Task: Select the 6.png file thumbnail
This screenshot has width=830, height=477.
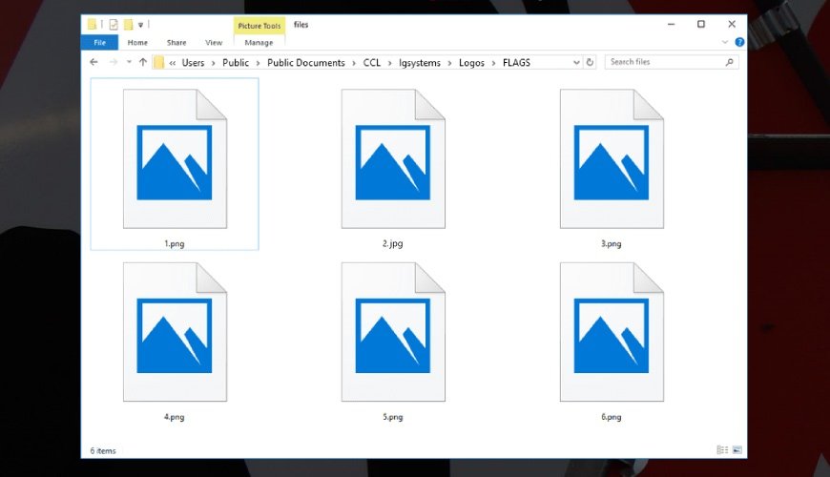Action: (612, 332)
